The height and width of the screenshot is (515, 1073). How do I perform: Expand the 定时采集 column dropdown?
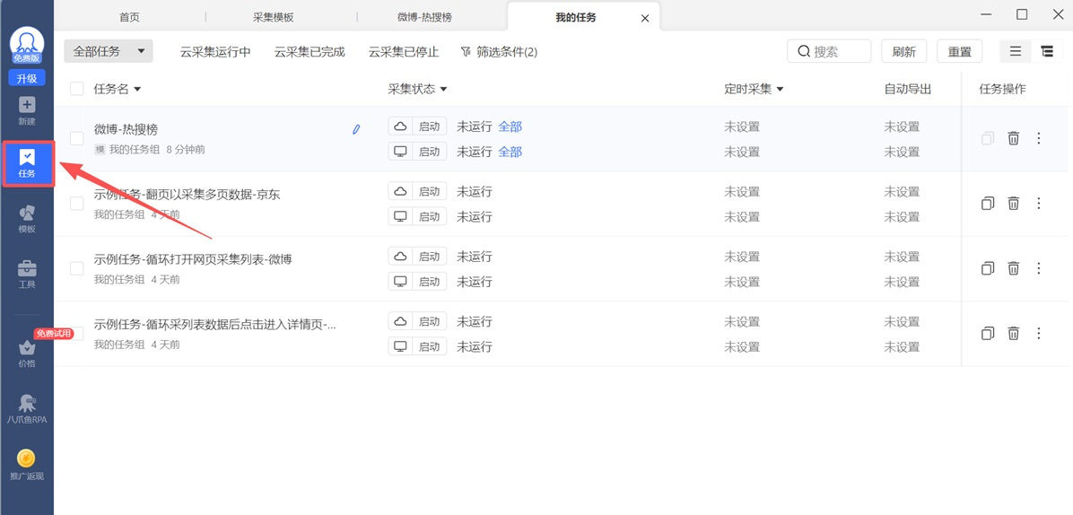[754, 89]
